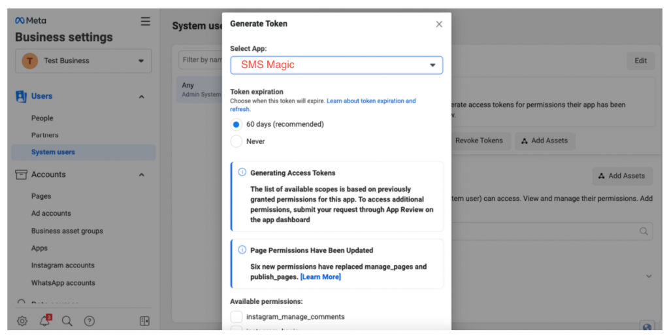Viewport: 669px width, 336px height.
Task: Close the Generate Token dialog
Action: 439,24
